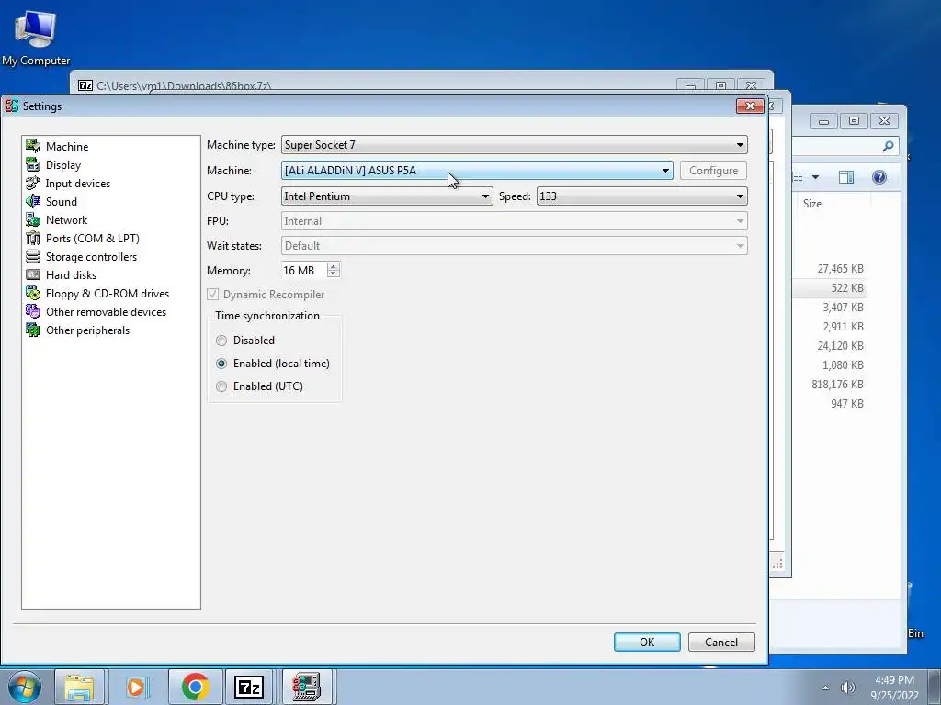Click the Other peripherals icon
Image resolution: width=941 pixels, height=705 pixels.
coord(33,330)
